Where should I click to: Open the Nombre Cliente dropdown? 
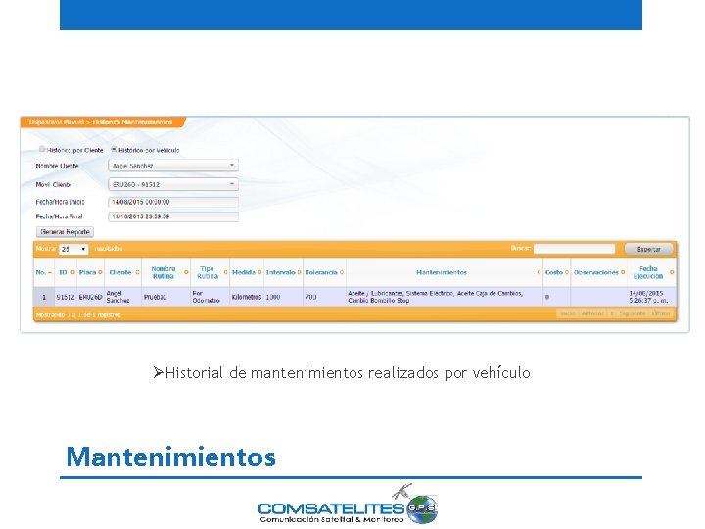[x=173, y=166]
